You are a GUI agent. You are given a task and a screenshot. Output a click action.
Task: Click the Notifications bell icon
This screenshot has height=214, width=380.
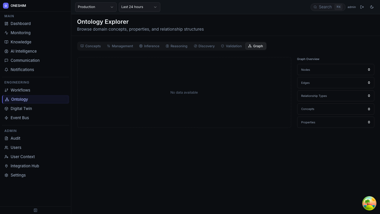6,70
